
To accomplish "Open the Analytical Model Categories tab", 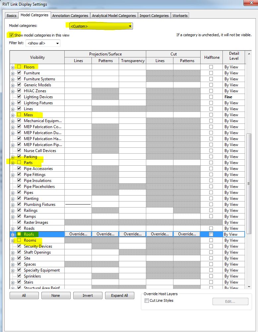I will pyautogui.click(x=114, y=16).
